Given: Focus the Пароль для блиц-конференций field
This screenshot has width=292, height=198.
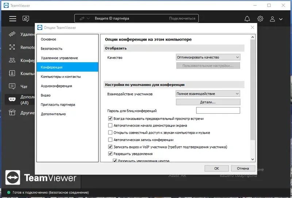Looking at the screenshot, I should coord(218,110).
